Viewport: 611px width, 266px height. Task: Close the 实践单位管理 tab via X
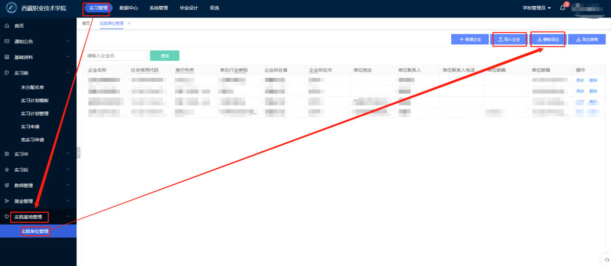130,24
